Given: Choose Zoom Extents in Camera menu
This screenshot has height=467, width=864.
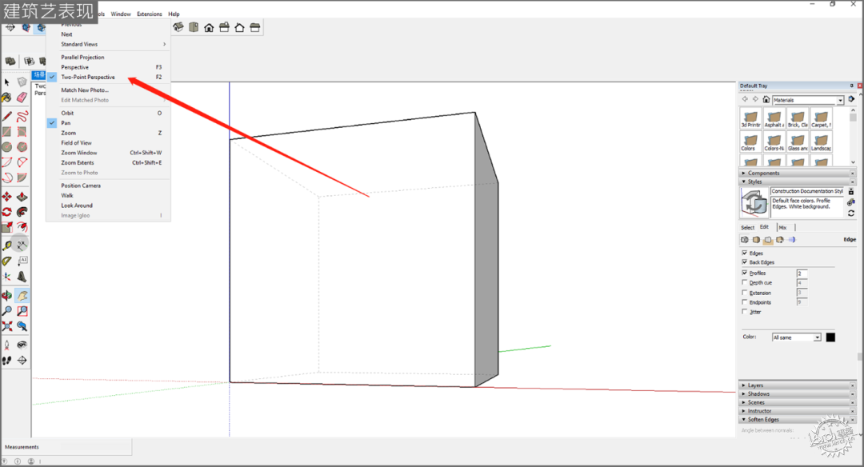Looking at the screenshot, I should (x=108, y=163).
